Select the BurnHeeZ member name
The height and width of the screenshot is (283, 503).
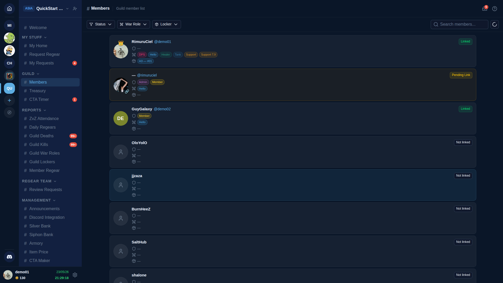[x=141, y=209]
